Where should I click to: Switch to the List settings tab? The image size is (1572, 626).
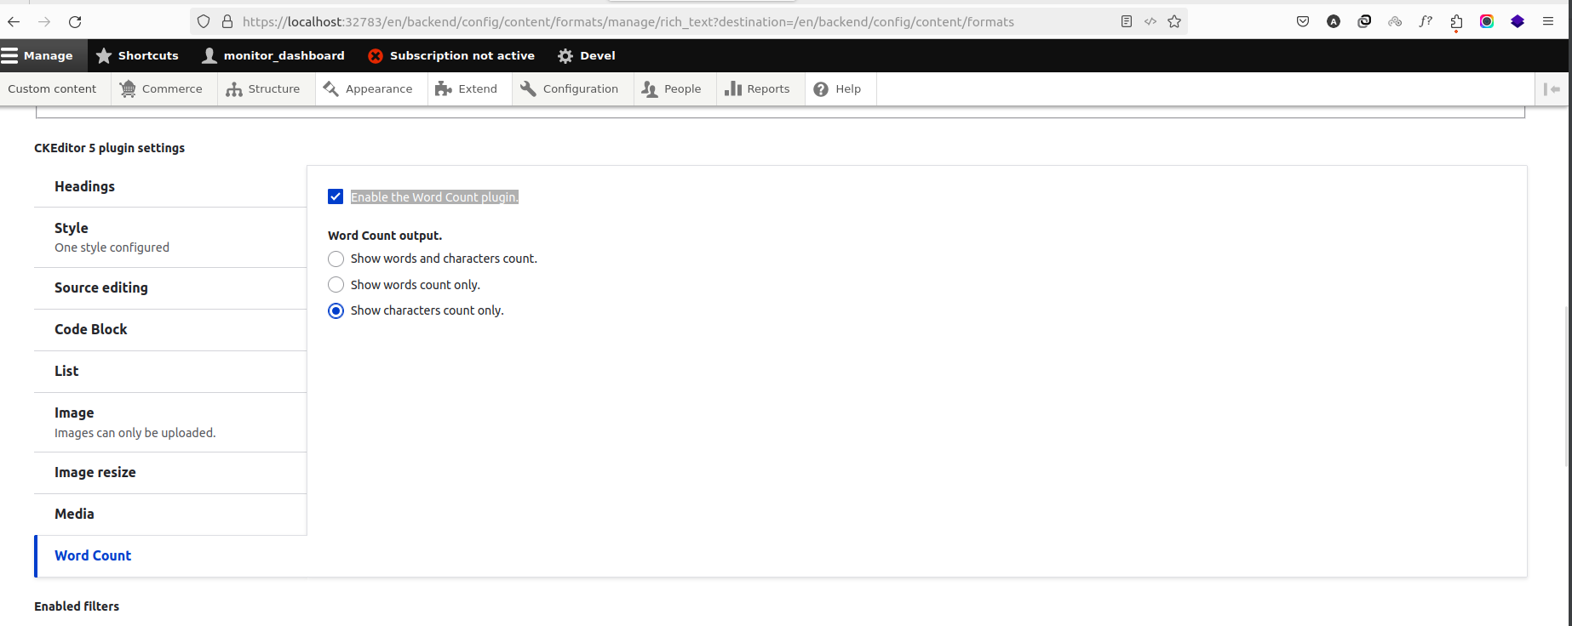170,371
